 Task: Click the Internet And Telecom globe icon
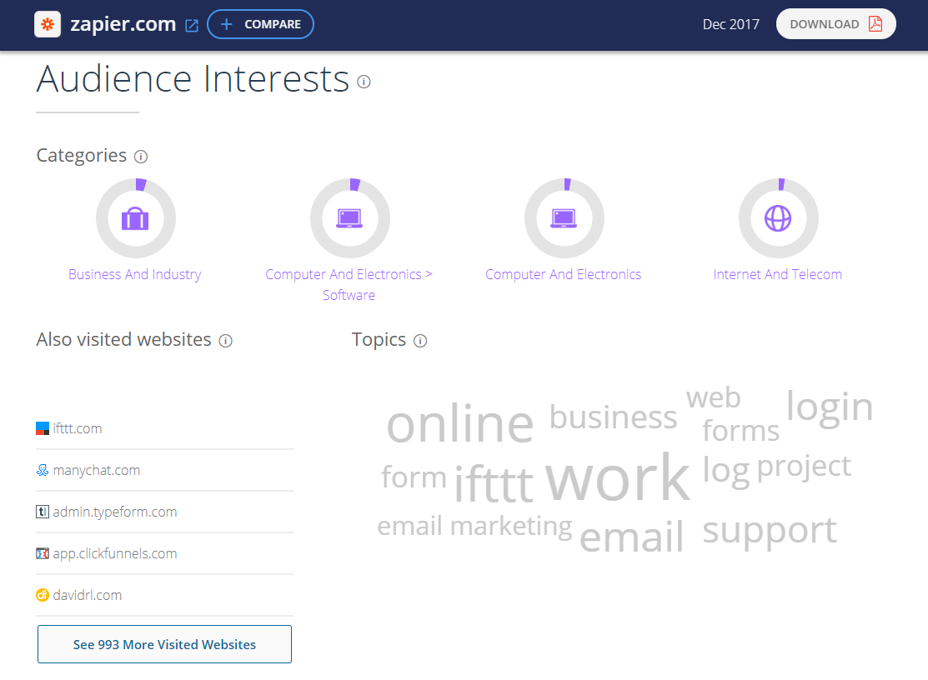(778, 218)
